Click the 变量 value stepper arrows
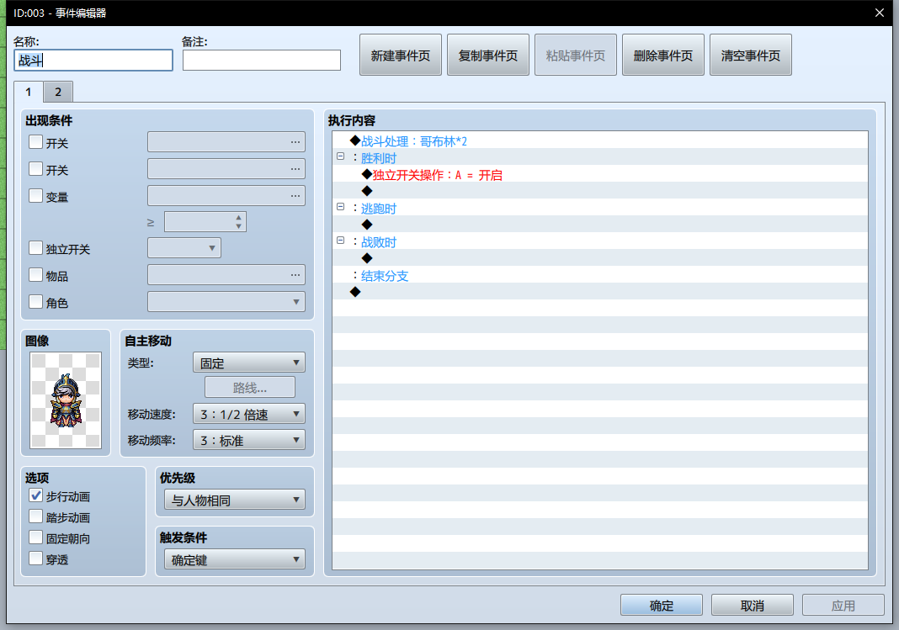The height and width of the screenshot is (630, 899). [238, 222]
